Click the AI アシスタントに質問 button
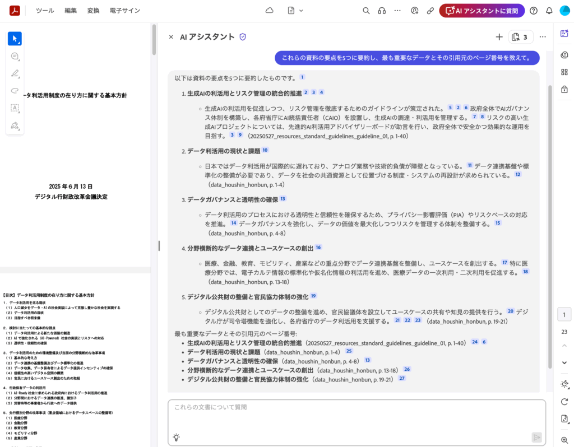This screenshot has height=447, width=574. click(482, 10)
